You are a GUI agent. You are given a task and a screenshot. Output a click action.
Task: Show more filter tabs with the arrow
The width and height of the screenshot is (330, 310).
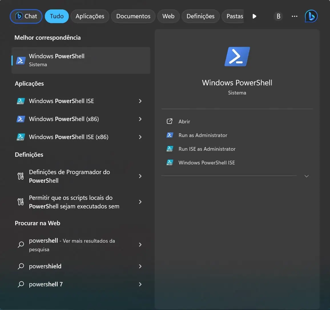tap(254, 16)
